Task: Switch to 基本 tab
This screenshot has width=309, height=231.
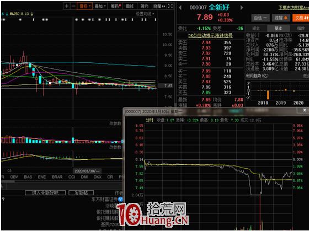Action: (278, 28)
